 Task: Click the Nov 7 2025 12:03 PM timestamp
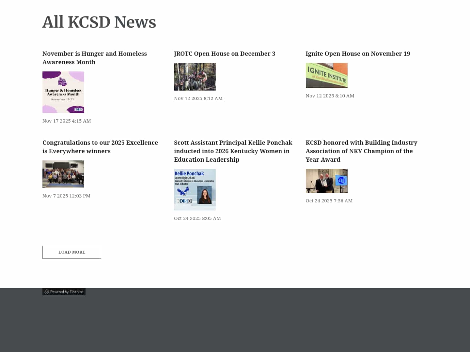point(66,196)
